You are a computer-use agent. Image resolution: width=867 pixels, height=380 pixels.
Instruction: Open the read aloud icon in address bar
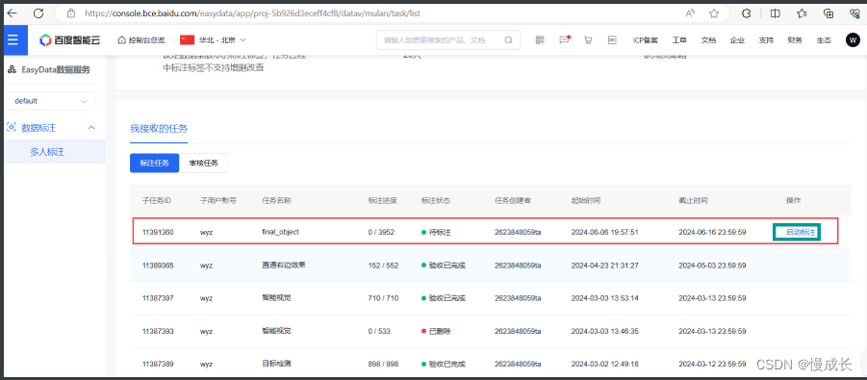pyautogui.click(x=690, y=13)
